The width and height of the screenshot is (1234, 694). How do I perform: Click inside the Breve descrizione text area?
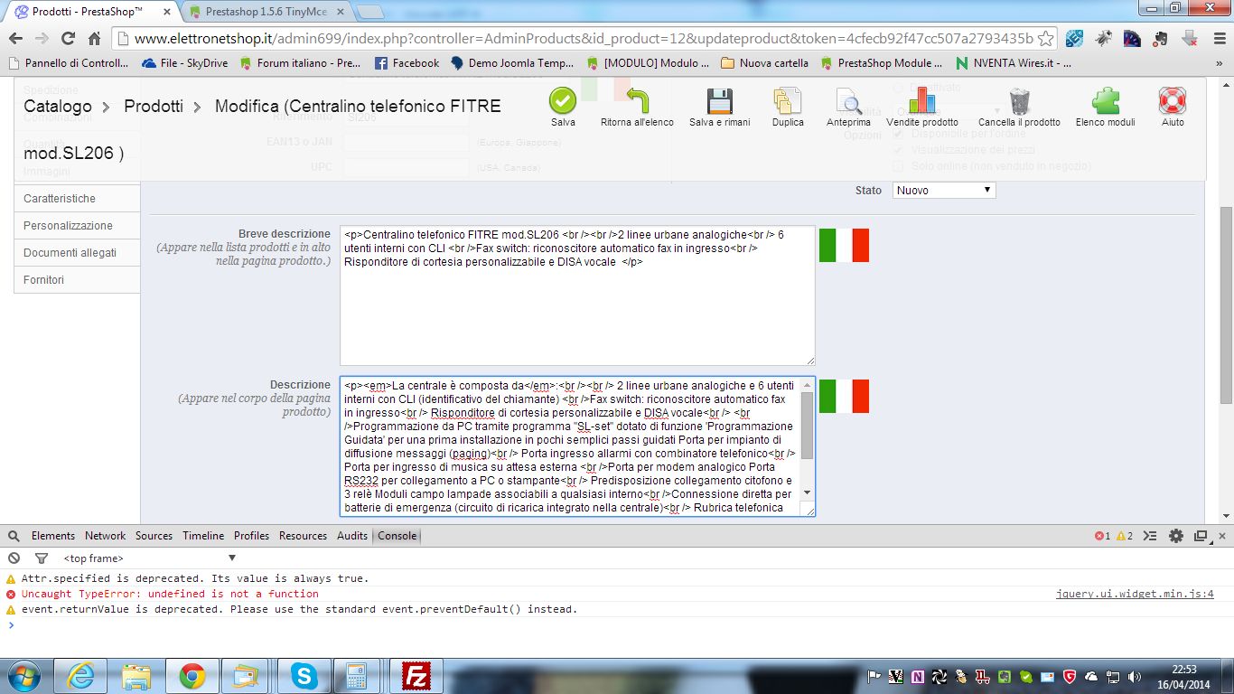(577, 295)
